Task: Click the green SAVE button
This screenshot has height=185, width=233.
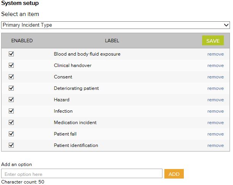Action: pos(213,41)
